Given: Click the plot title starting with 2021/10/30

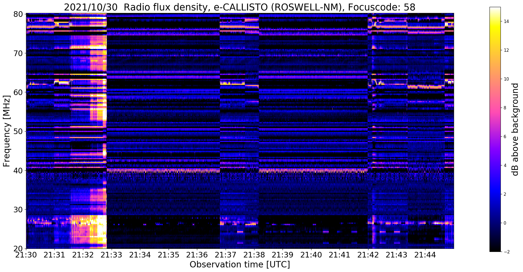Looking at the screenshot, I should pyautogui.click(x=240, y=7).
